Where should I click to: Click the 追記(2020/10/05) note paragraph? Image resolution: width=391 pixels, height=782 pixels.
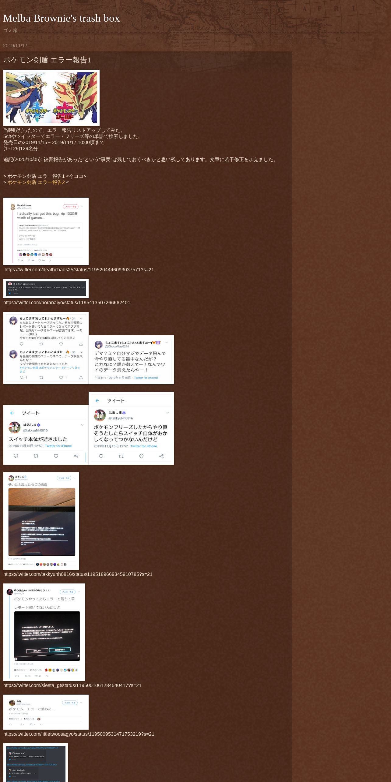(140, 159)
